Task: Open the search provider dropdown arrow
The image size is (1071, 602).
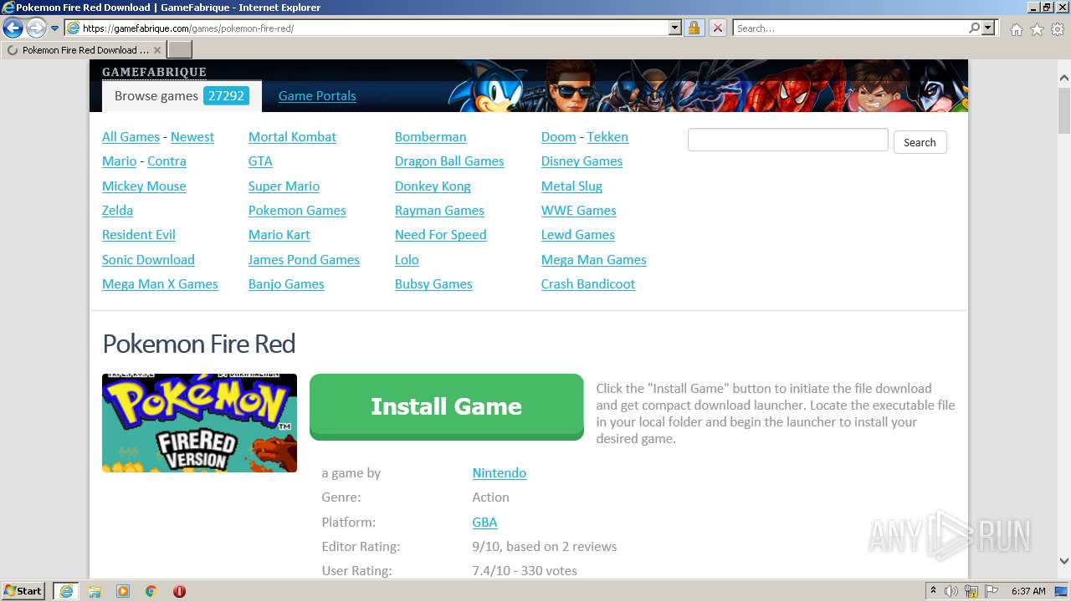Action: (x=988, y=28)
